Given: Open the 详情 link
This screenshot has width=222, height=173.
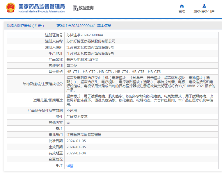Looking at the screenshot, I should click(x=70, y=166).
